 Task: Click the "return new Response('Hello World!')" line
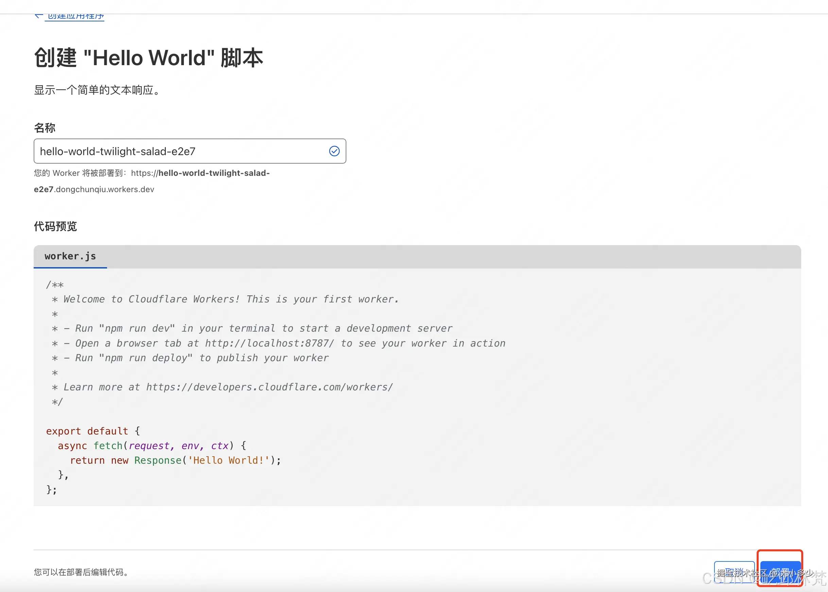(175, 460)
